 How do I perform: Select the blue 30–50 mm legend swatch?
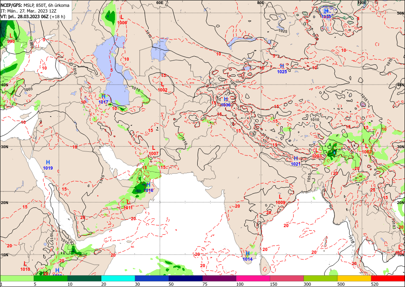pos(152,278)
